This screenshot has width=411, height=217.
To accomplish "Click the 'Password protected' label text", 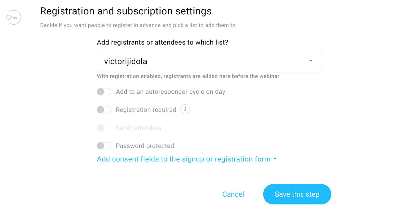I will 145,146.
